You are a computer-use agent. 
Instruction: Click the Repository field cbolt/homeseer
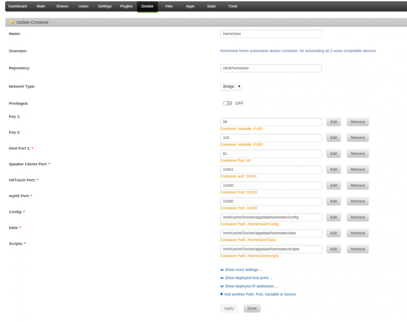(x=271, y=68)
